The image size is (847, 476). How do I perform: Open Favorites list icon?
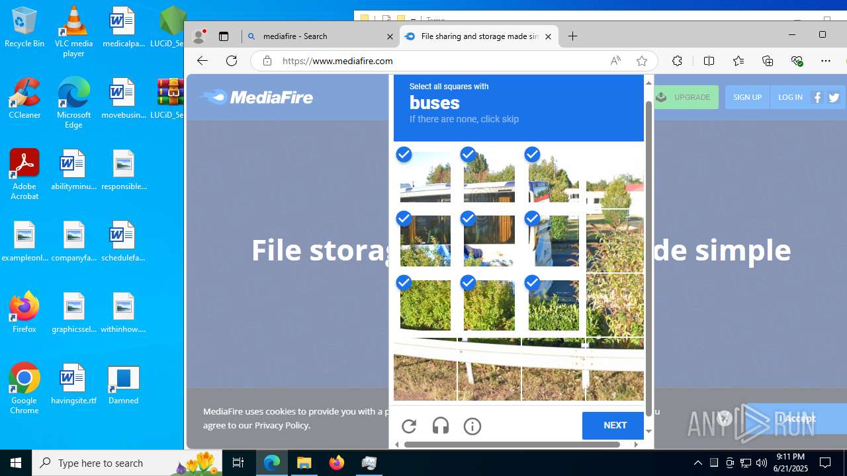pyautogui.click(x=738, y=61)
